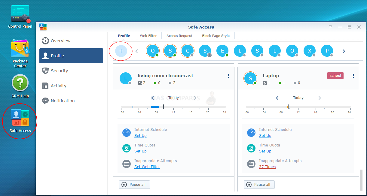Go to next day in Laptop timeline
The width and height of the screenshot is (367, 196).
tap(320, 98)
